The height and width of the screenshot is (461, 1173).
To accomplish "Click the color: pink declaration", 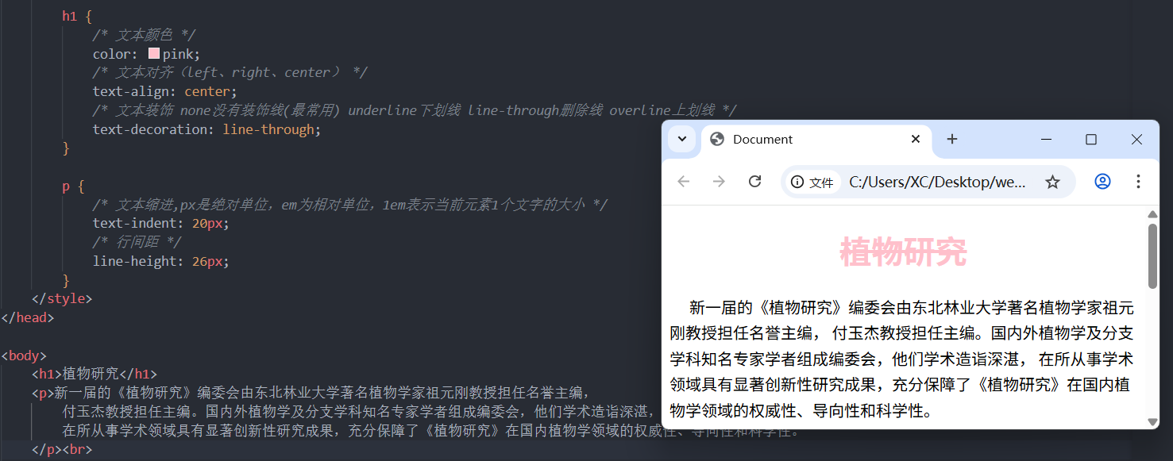I will (147, 54).
